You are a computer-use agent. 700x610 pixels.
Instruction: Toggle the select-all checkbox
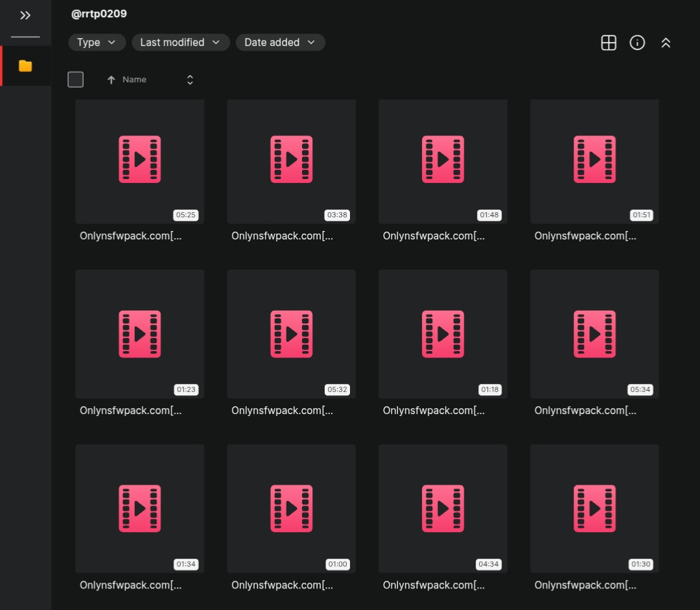(75, 80)
